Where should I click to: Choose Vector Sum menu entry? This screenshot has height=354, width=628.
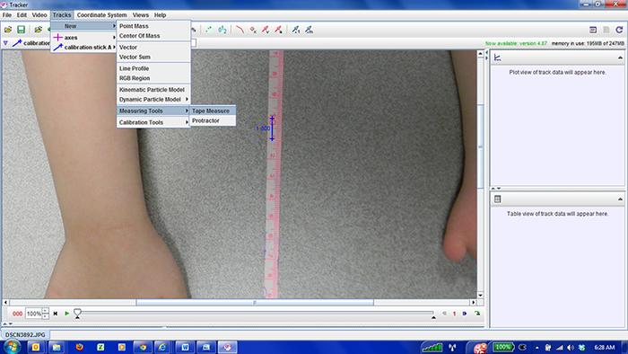click(x=153, y=57)
